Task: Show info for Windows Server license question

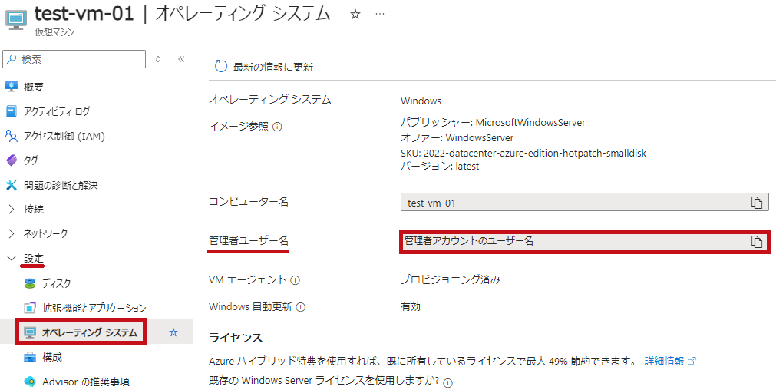Action: [x=448, y=382]
